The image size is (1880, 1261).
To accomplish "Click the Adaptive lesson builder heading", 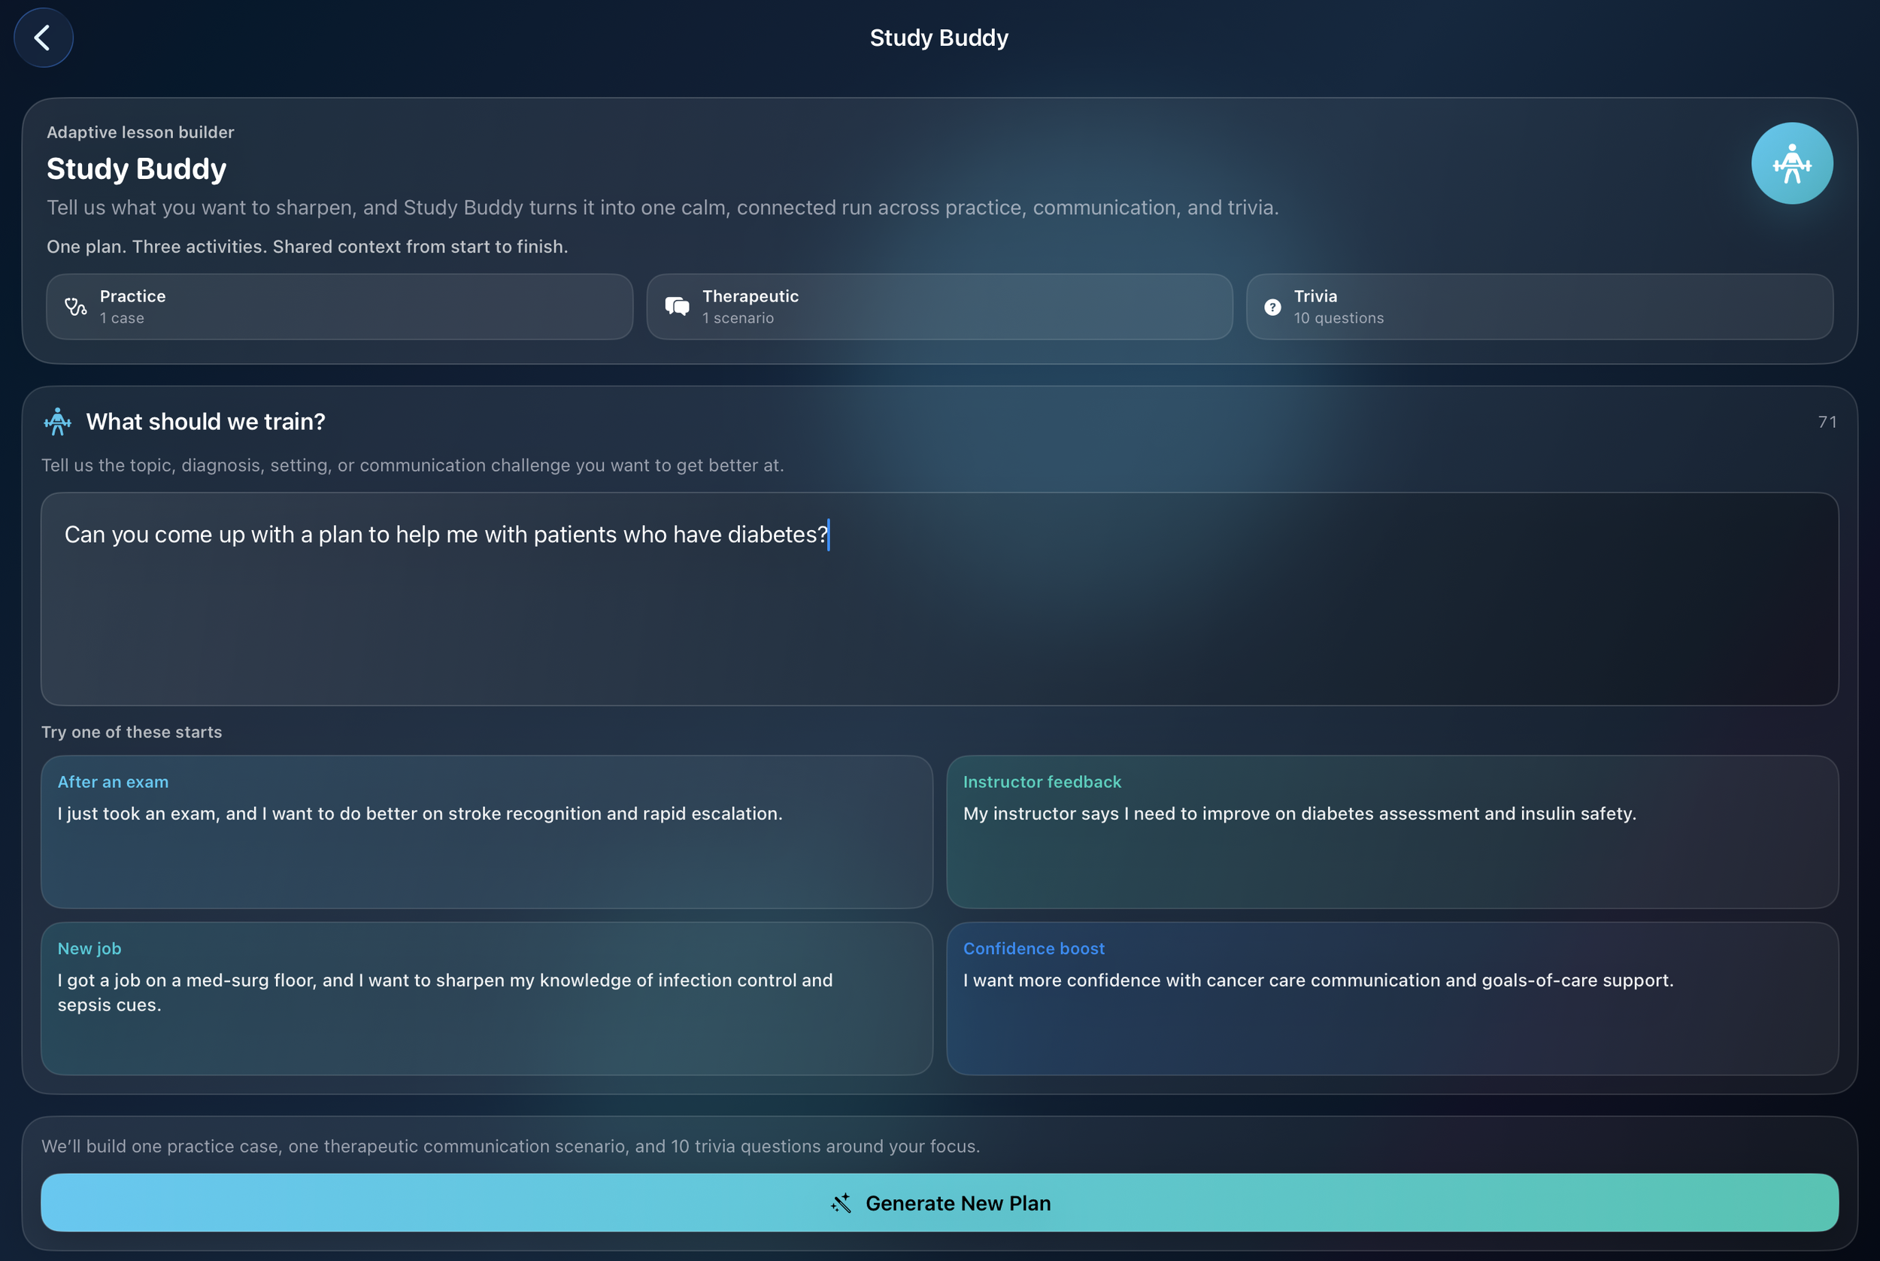I will (x=141, y=132).
